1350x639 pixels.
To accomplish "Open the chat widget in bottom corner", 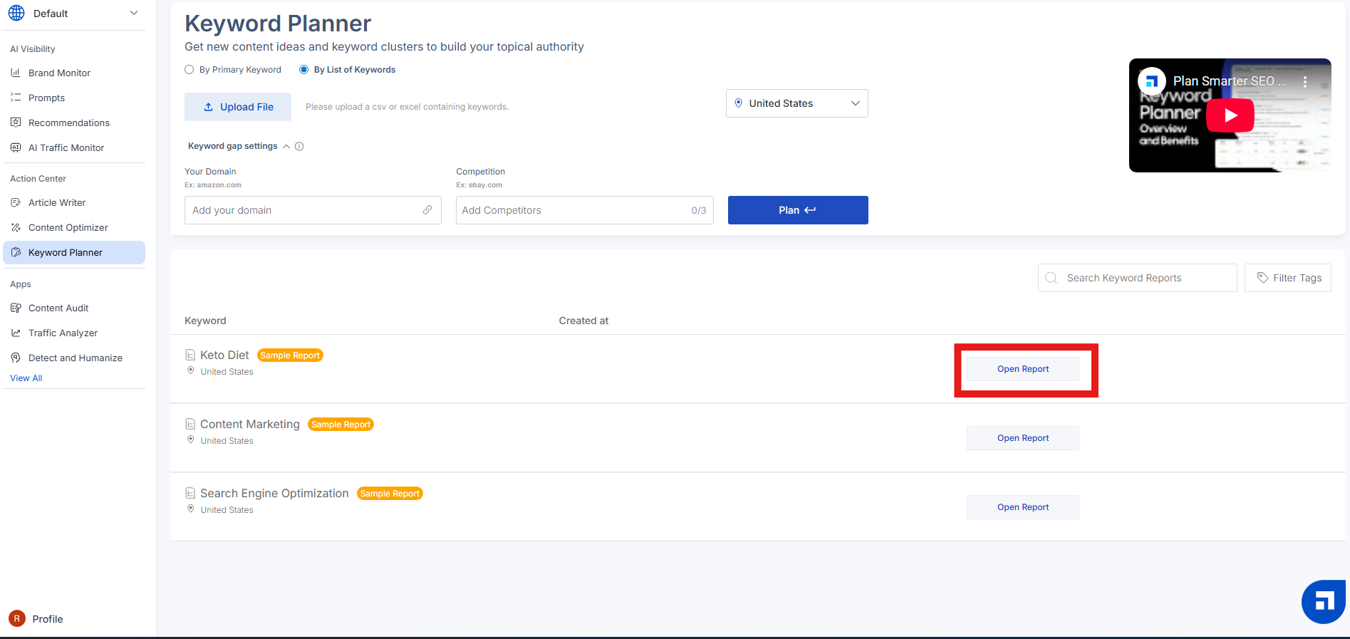I will pyautogui.click(x=1323, y=602).
